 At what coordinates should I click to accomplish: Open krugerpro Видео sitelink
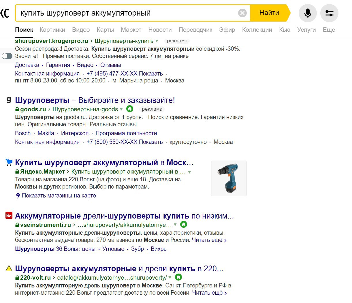(85, 65)
